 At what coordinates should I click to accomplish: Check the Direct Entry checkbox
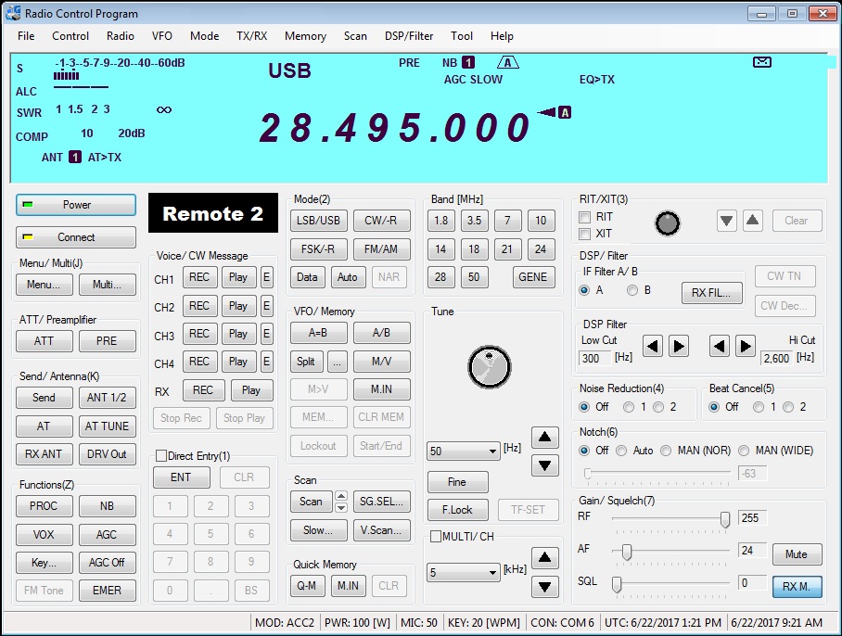160,455
